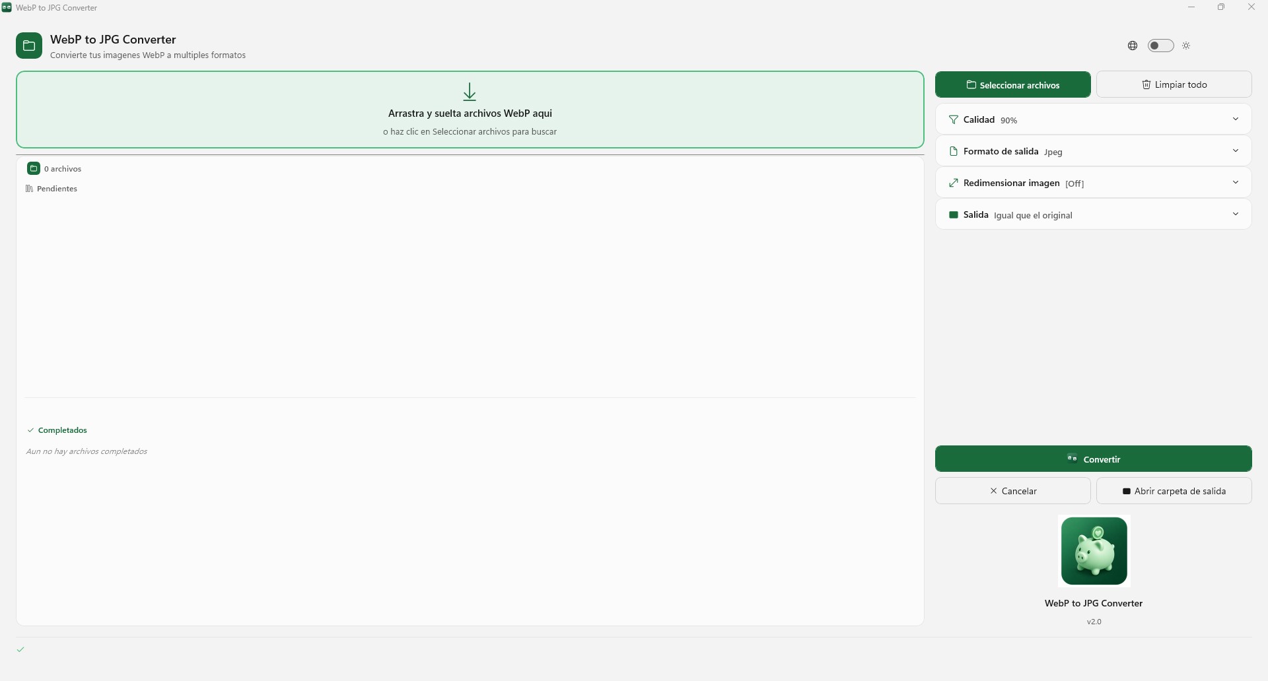Viewport: 1268px width, 681px height.
Task: Start conversion with Convertir button
Action: coord(1093,459)
